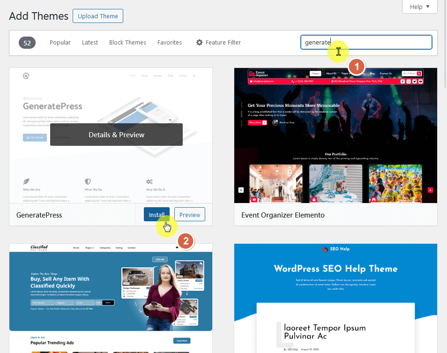
Task: Select the Popular themes tab
Action: point(60,43)
